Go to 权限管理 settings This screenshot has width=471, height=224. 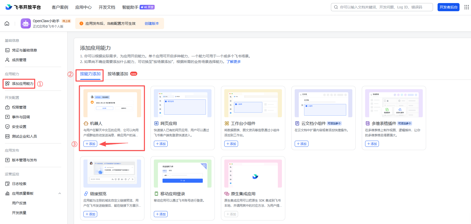(19, 107)
